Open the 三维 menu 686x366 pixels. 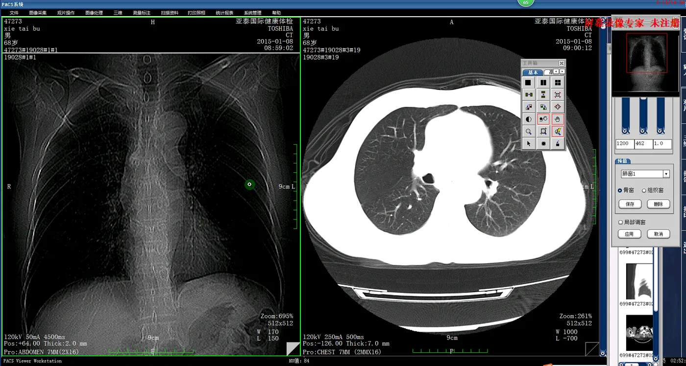click(x=118, y=13)
